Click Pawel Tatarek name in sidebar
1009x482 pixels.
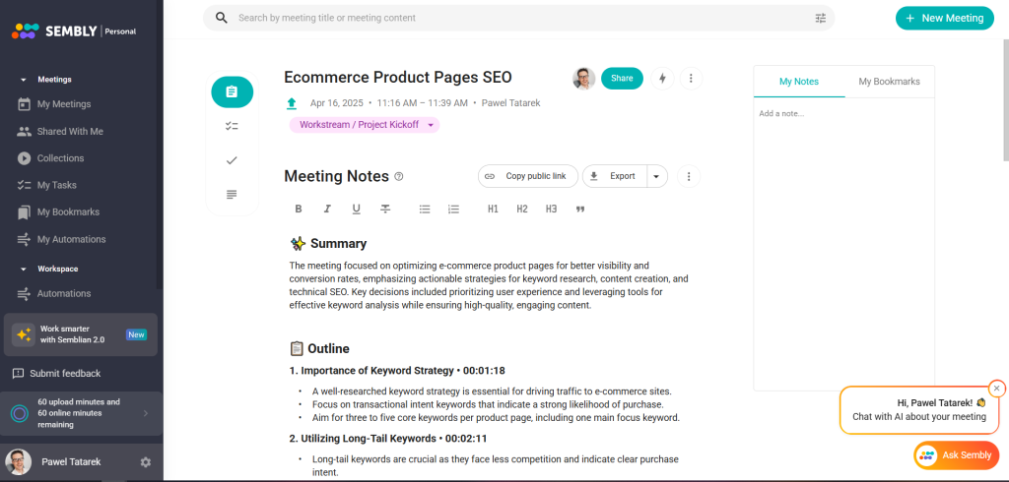71,461
